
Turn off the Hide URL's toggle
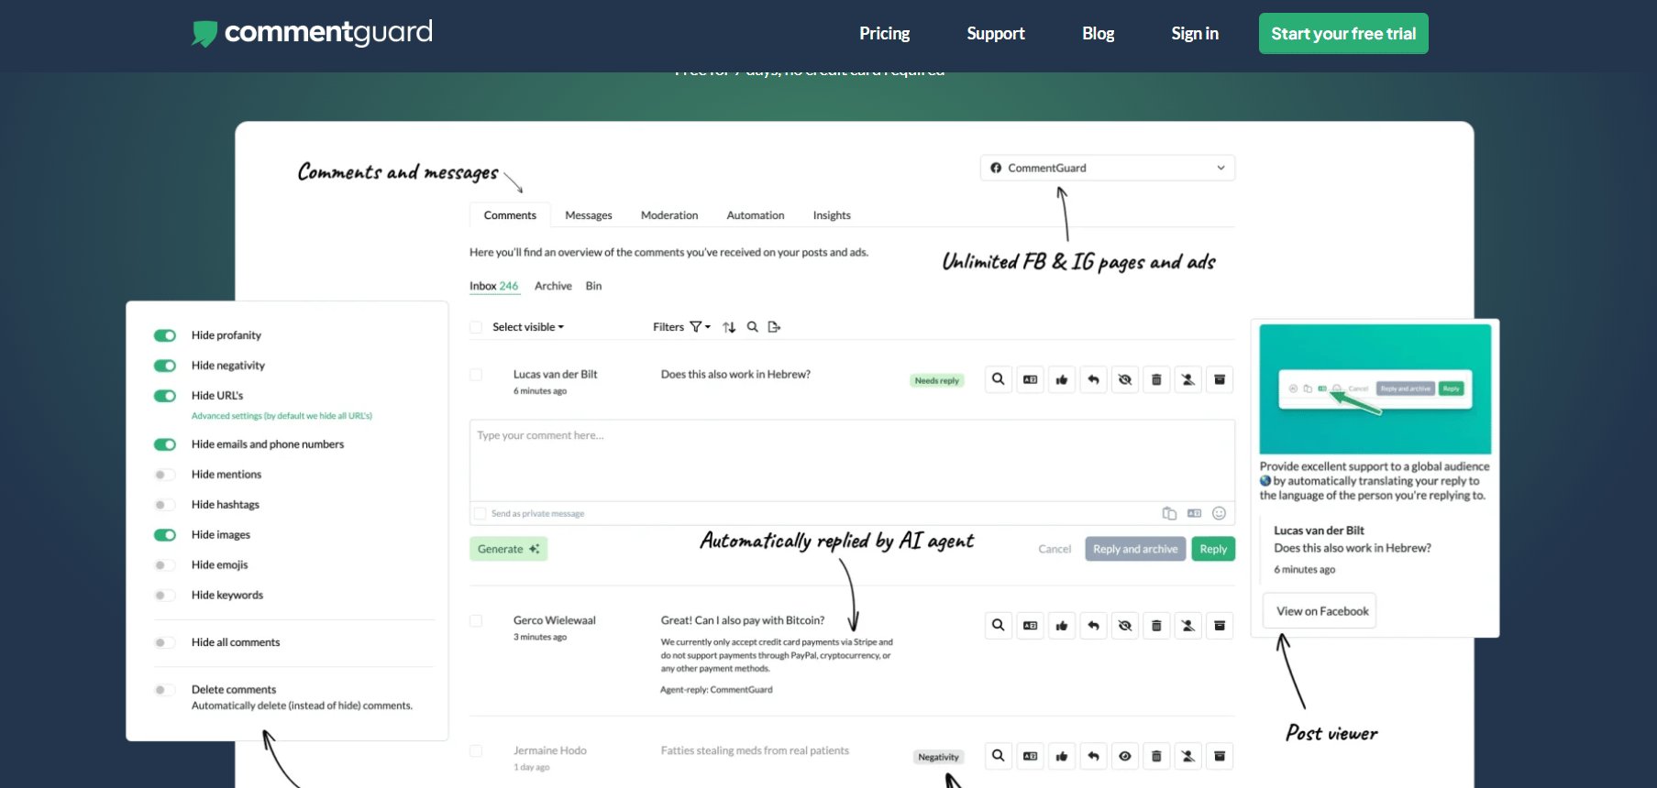(x=165, y=396)
